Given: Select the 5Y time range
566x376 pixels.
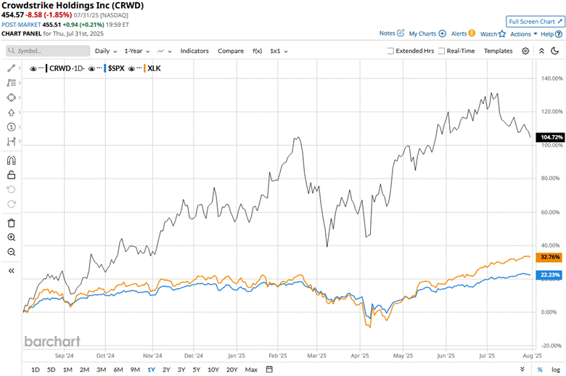Looking at the screenshot, I should 197,369.
